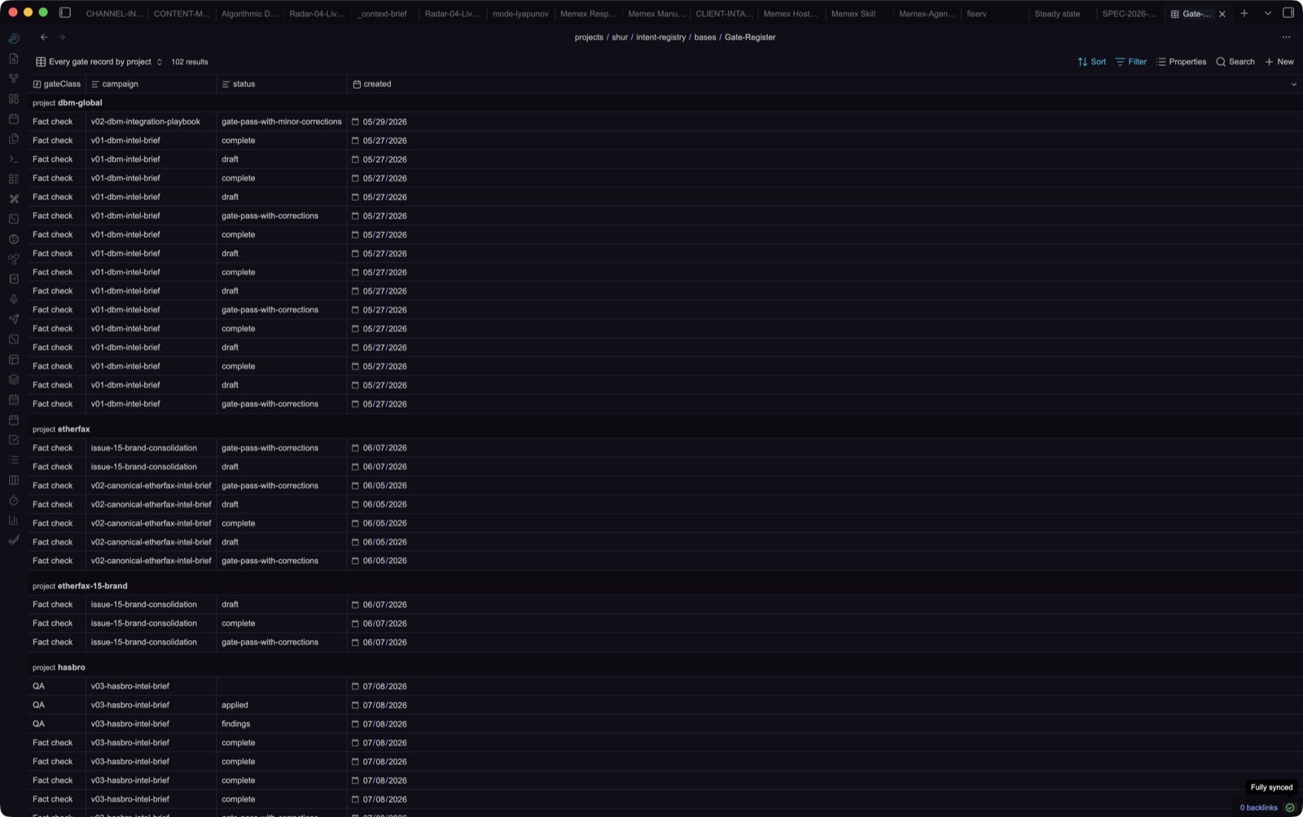Viewport: 1303px width, 817px height.
Task: Go to 'bases' in the breadcrumb
Action: click(705, 37)
